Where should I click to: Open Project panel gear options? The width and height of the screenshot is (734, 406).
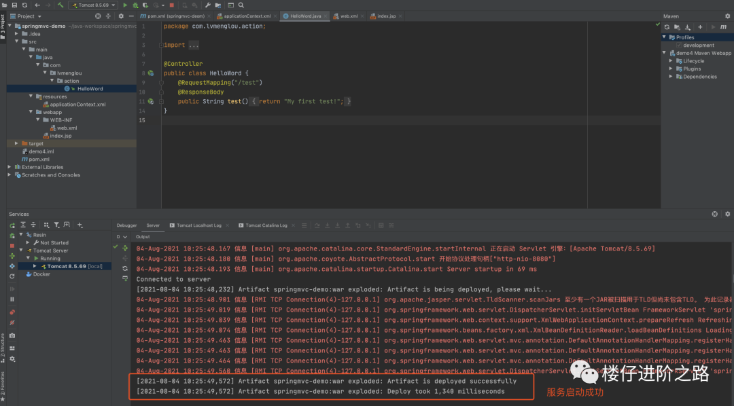point(121,16)
